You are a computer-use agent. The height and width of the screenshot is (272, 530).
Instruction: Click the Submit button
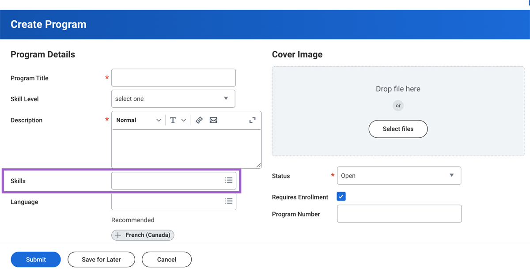click(x=36, y=260)
